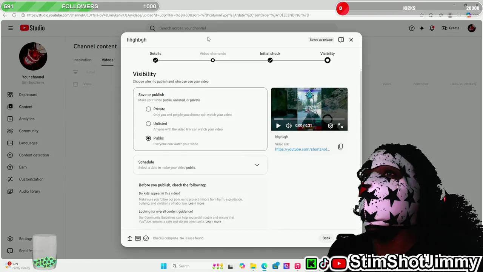This screenshot has height=272, width=483.
Task: Open the weather widget on the taskbar
Action: 18,266
